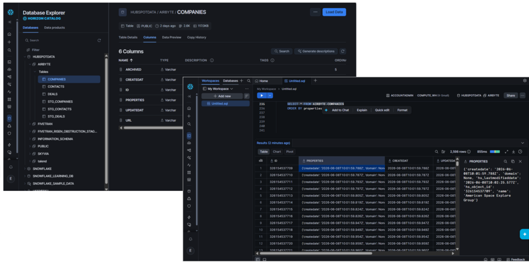Open the My Workspace dropdown
Screen dimensions: 529x264
click(x=218, y=89)
